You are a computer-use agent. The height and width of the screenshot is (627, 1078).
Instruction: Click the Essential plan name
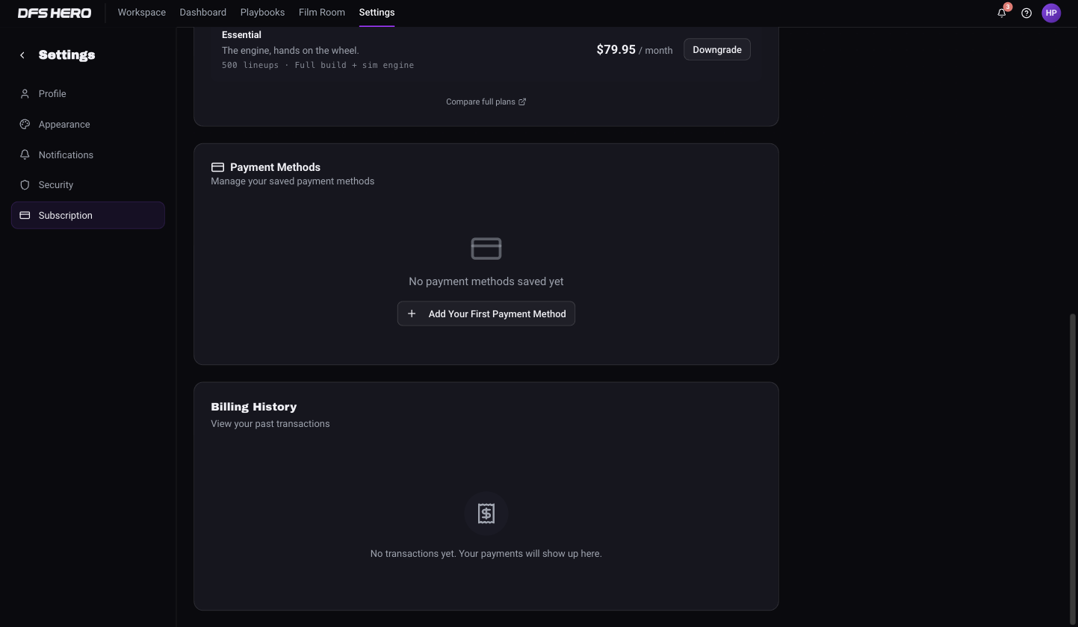click(241, 35)
